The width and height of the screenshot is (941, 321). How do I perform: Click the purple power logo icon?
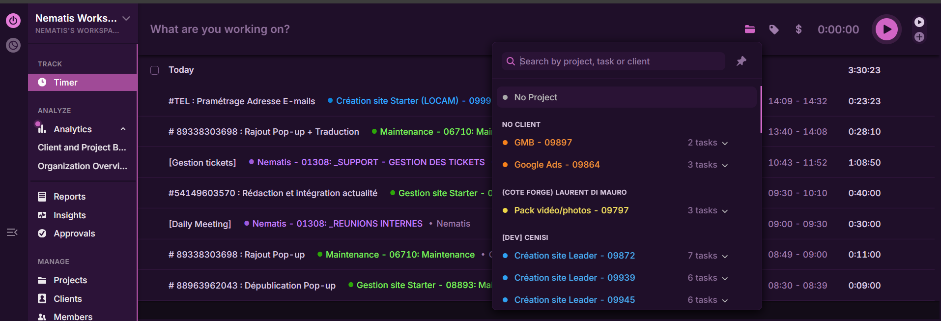(x=13, y=21)
